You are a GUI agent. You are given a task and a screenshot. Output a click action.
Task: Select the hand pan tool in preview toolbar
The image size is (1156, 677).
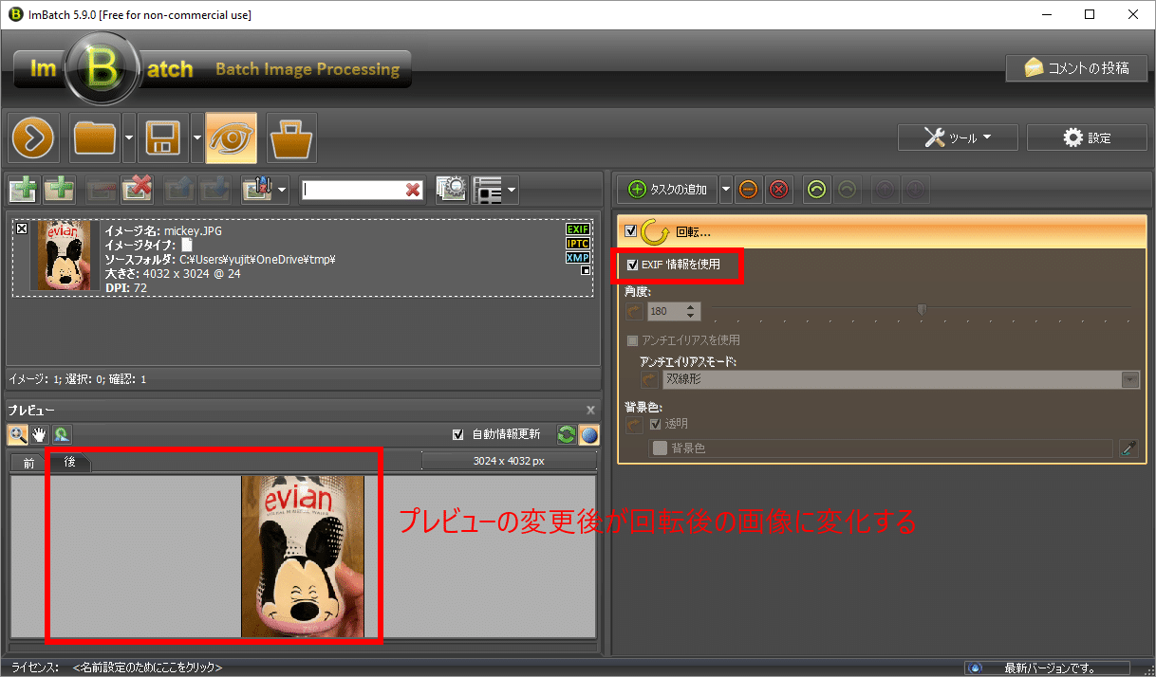pos(39,434)
